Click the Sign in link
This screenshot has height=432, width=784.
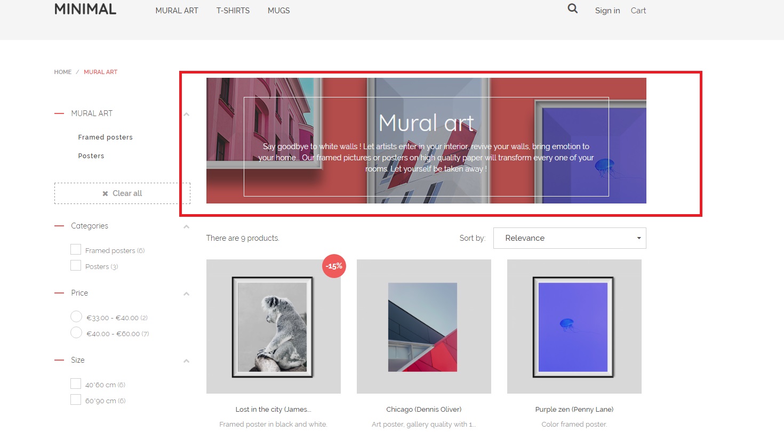(607, 11)
